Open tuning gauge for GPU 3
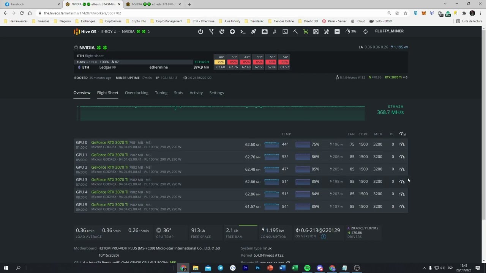Image resolution: width=486 pixels, height=273 pixels. pos(402,182)
